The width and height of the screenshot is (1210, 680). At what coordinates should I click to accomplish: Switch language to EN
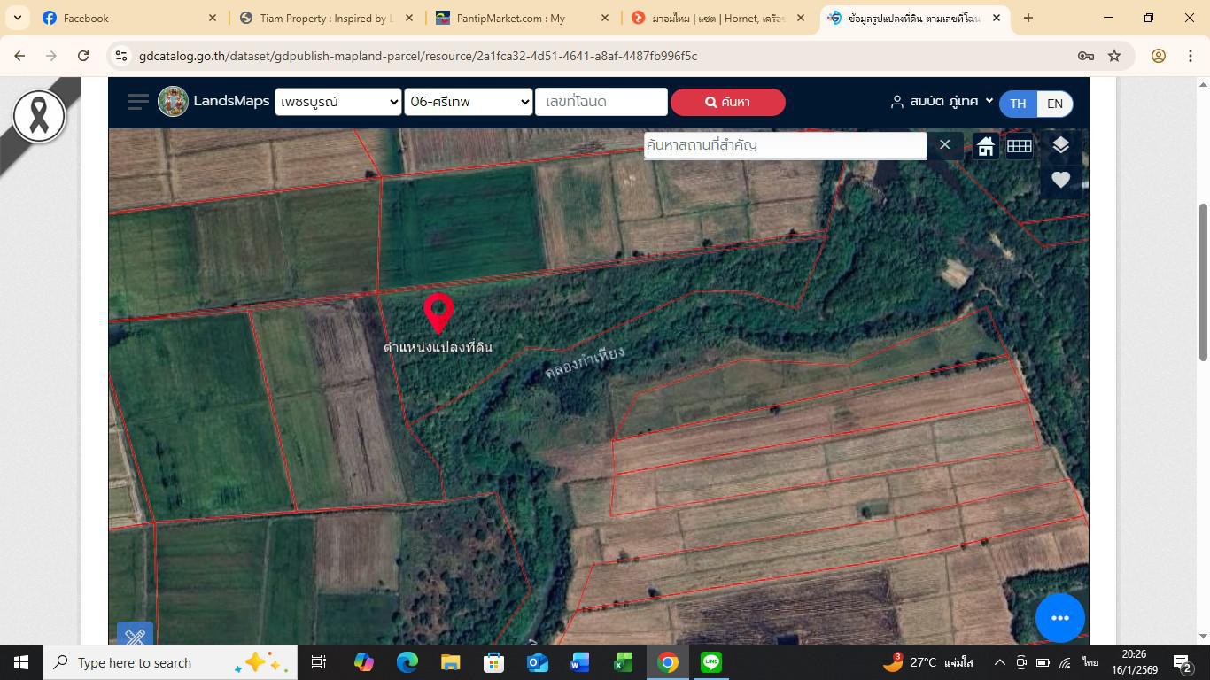(x=1054, y=103)
